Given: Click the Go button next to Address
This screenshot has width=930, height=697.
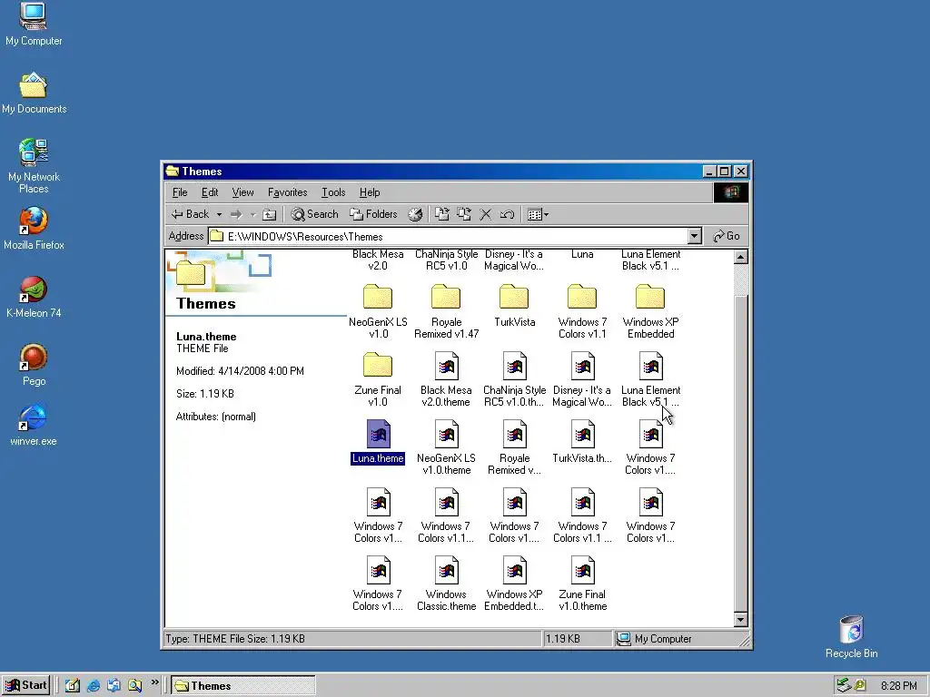Looking at the screenshot, I should tap(726, 236).
